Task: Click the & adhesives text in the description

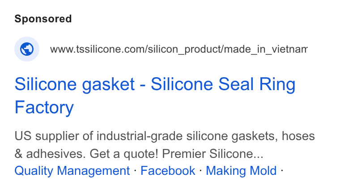Action: [50, 154]
